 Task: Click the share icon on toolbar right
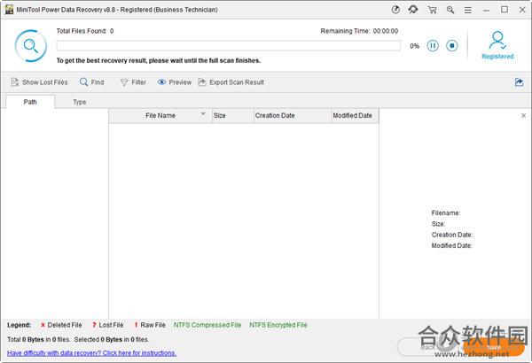[519, 82]
